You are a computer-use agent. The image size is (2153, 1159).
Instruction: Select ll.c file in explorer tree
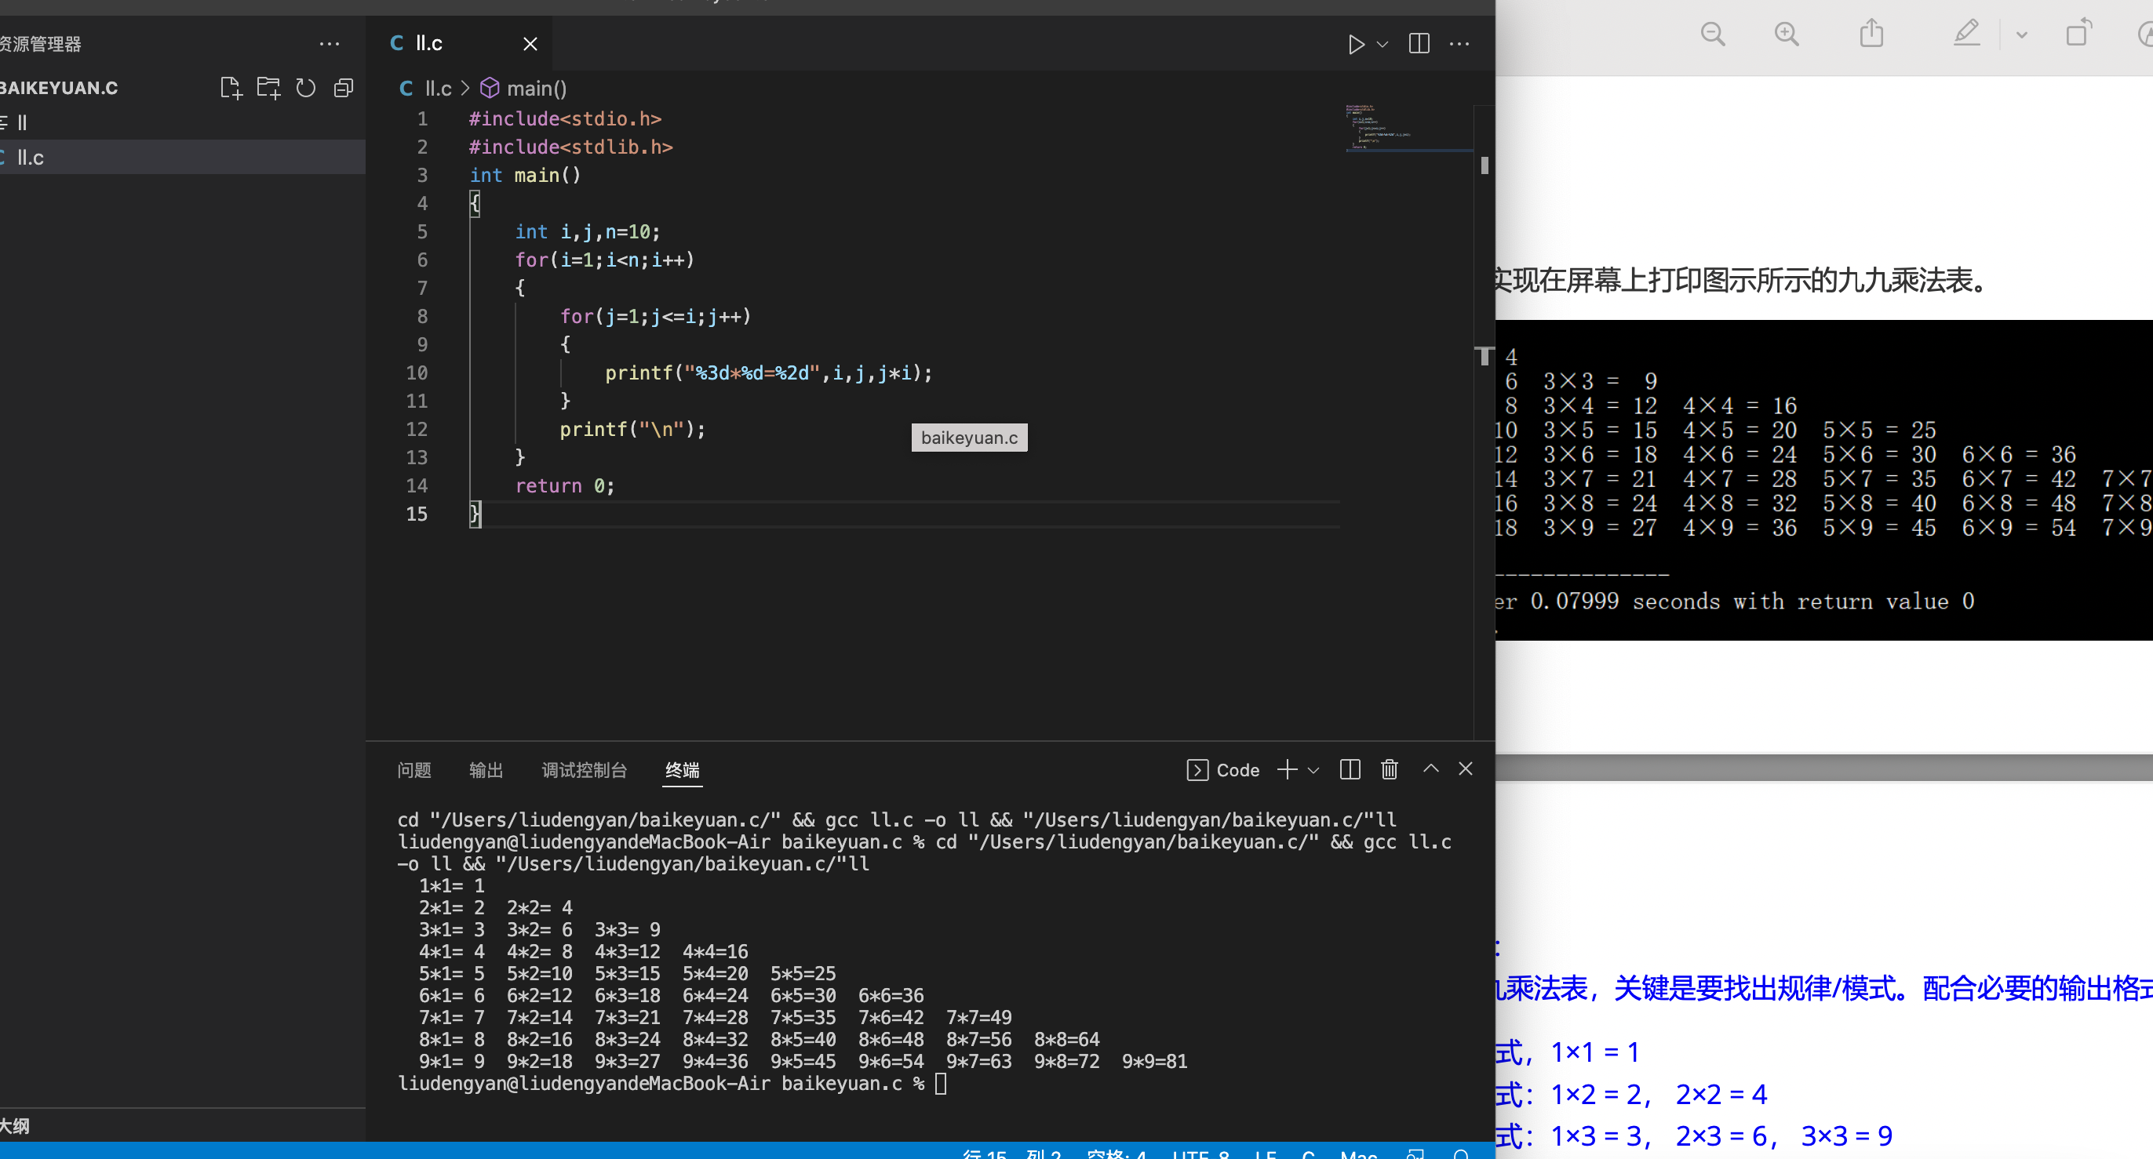(31, 157)
